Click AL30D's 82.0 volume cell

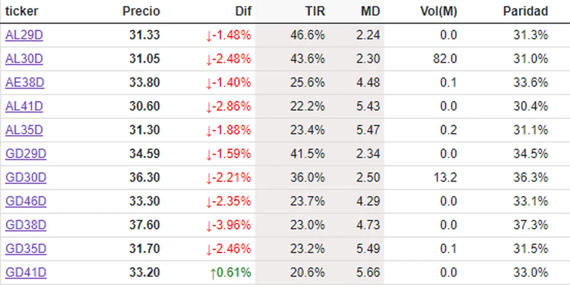click(x=448, y=59)
